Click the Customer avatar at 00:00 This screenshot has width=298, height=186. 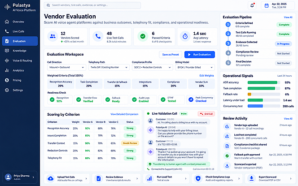pyautogui.click(x=150, y=121)
